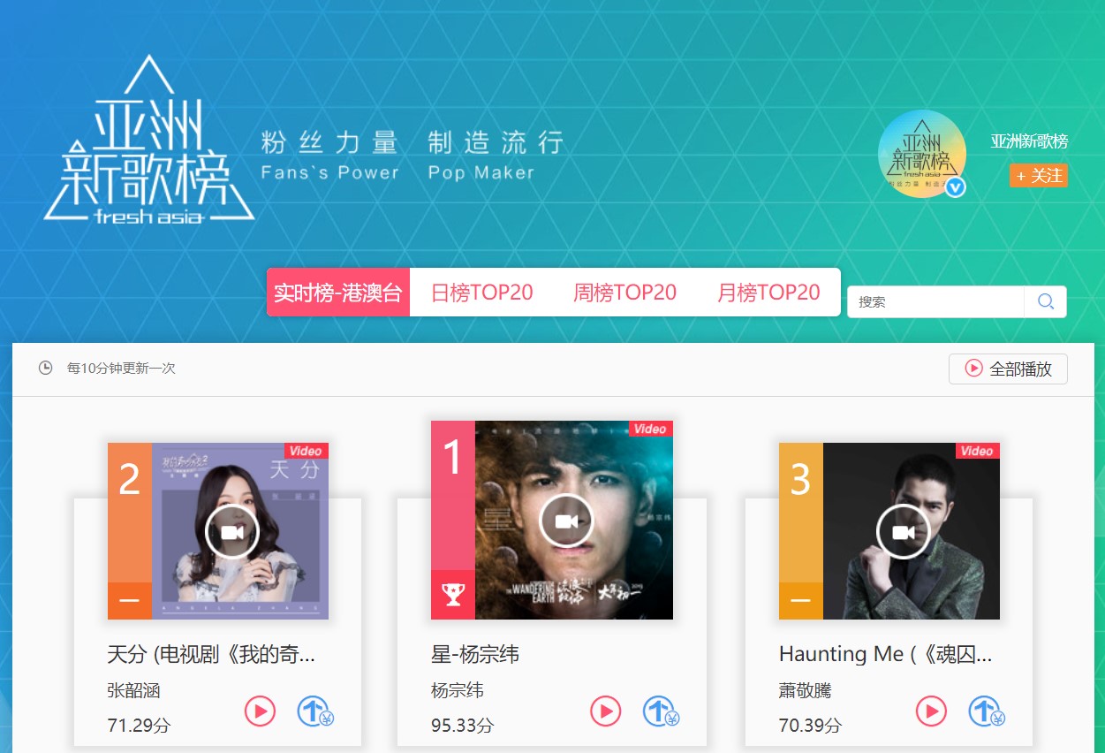Select the 实时榜-港澳台 tab
Image resolution: width=1105 pixels, height=753 pixels.
pos(338,293)
